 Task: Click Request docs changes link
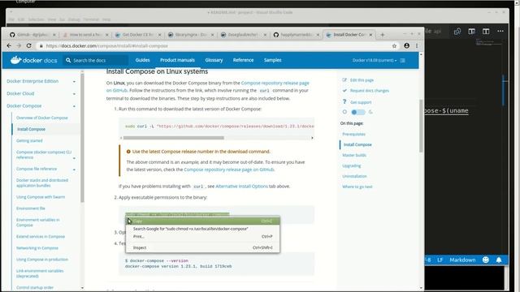(370, 91)
